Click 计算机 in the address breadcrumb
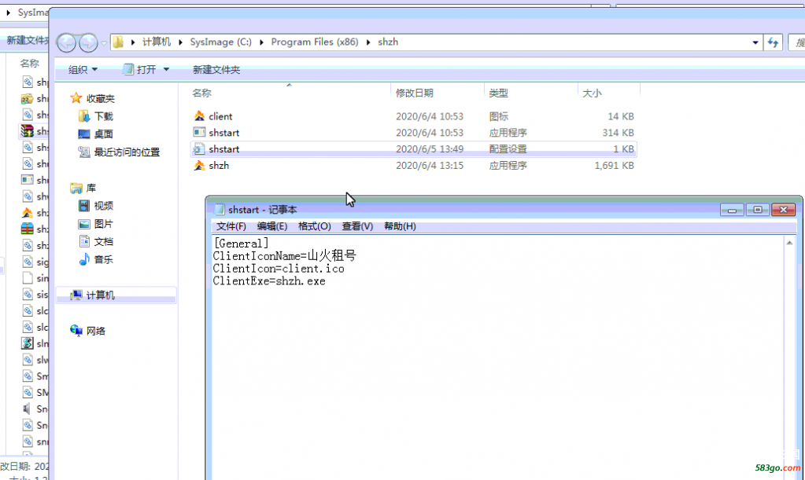The image size is (805, 480). [157, 42]
